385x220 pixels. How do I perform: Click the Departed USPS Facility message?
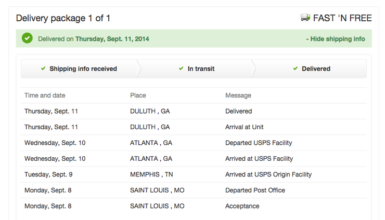(259, 143)
